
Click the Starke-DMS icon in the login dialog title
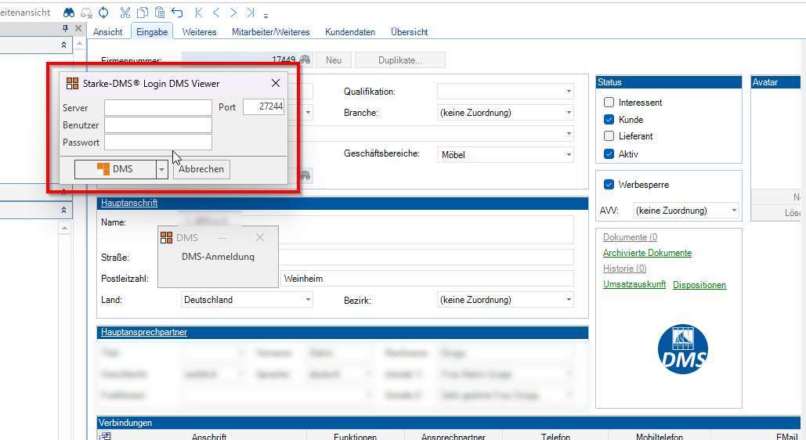pos(73,83)
